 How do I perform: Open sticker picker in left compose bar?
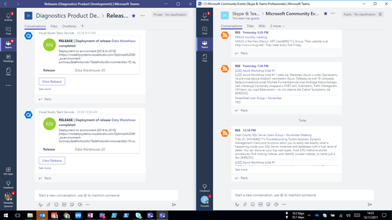[x=72, y=205]
